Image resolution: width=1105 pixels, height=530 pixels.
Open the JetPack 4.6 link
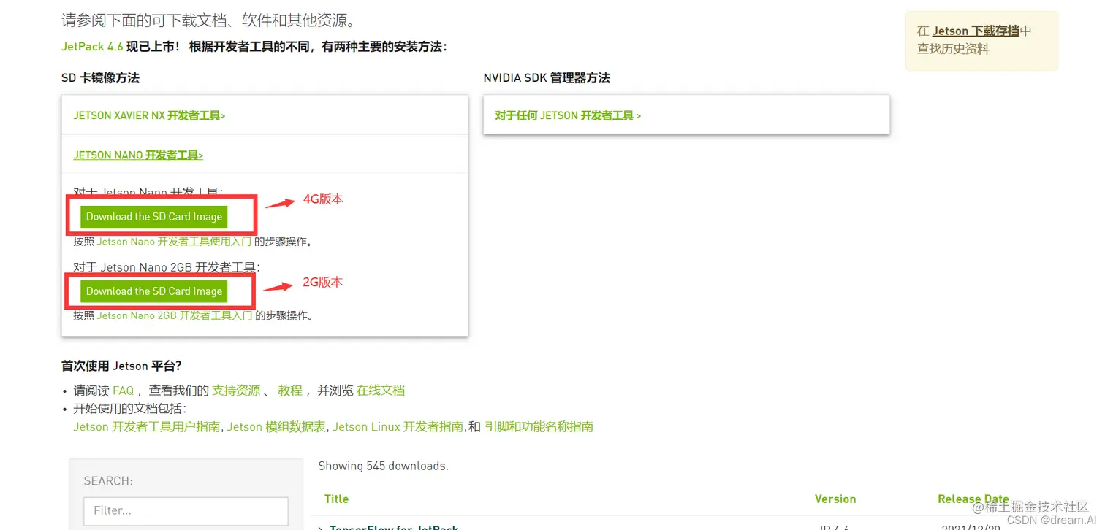tap(92, 47)
